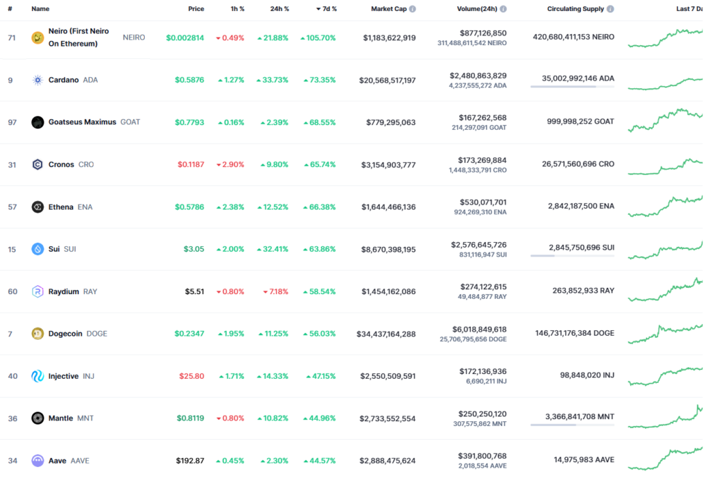This screenshot has width=710, height=478.
Task: Open the Goatseus Maximus coin page
Action: pyautogui.click(x=82, y=122)
